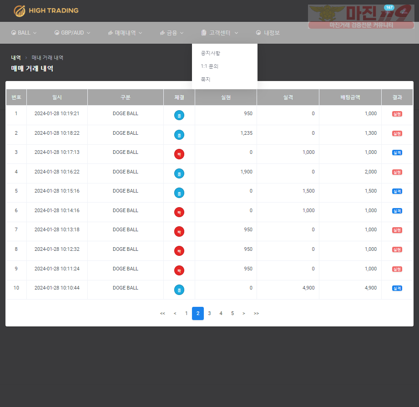The image size is (419, 407).
Task: Open the GBP/AUD dropdown
Action: tap(72, 33)
